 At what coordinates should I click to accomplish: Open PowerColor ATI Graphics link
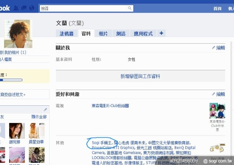[113, 148]
